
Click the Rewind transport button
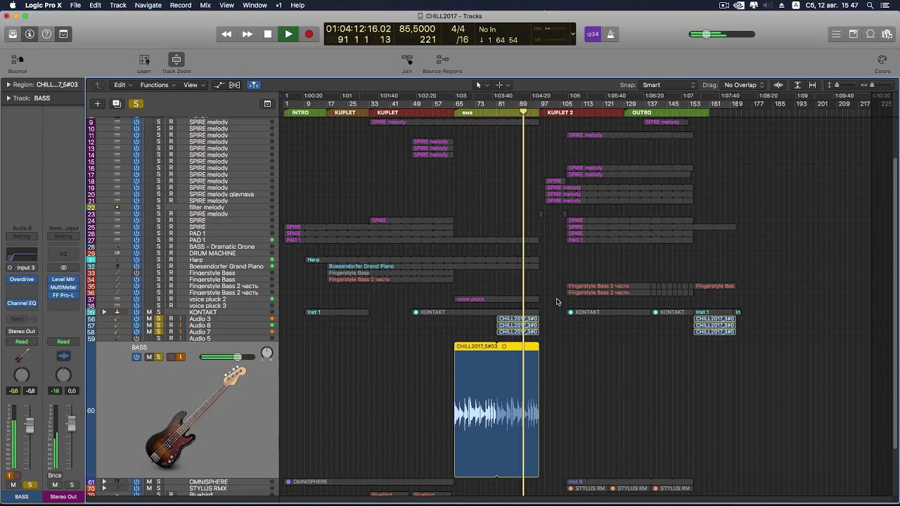pos(226,34)
